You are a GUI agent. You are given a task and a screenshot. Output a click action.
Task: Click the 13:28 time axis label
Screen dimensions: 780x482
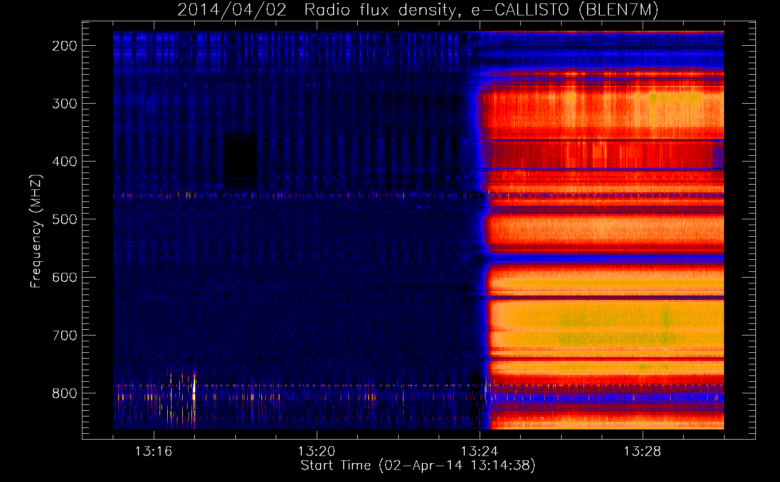point(643,452)
